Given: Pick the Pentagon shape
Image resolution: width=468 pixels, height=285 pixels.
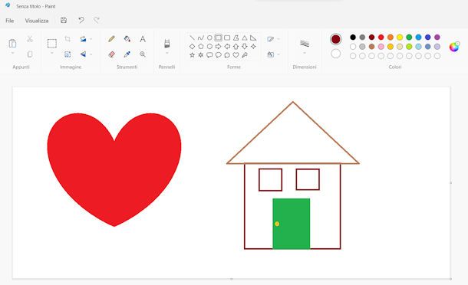Looking at the screenshot, I should [201, 47].
